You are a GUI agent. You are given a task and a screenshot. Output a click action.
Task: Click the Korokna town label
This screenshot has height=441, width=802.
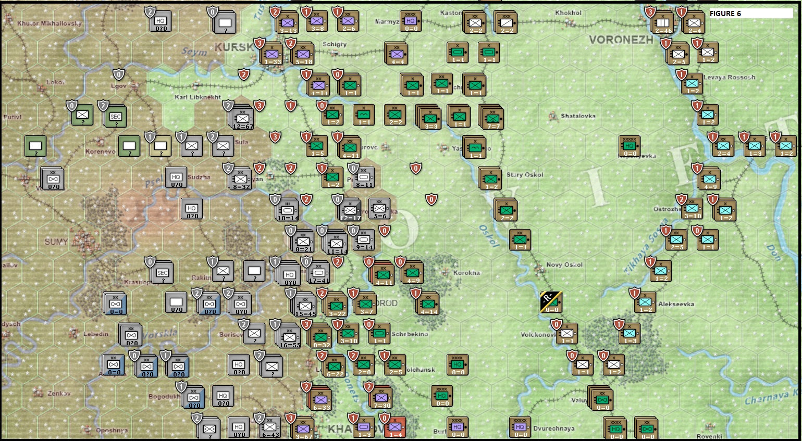(466, 273)
